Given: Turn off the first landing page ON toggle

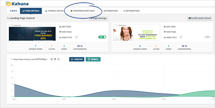Looking at the screenshot, I should click(x=102, y=37).
